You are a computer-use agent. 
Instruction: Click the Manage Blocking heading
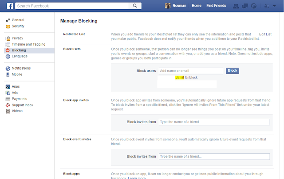(x=79, y=21)
